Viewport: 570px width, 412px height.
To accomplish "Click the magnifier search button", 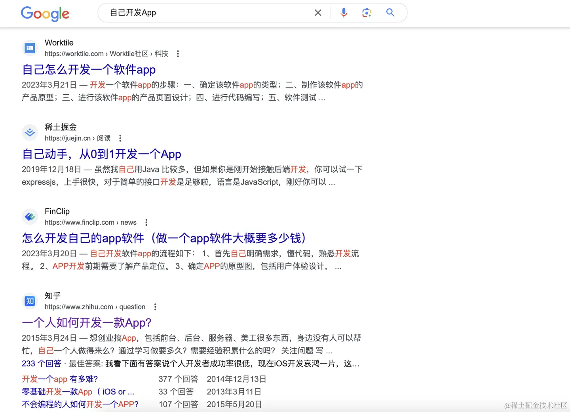I will (x=390, y=13).
